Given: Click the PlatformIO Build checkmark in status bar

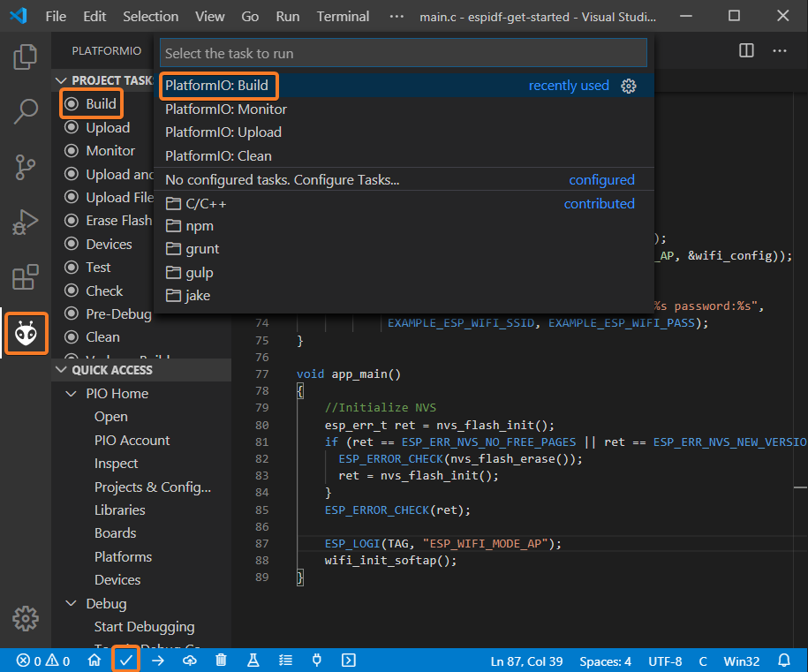Looking at the screenshot, I should point(126,661).
